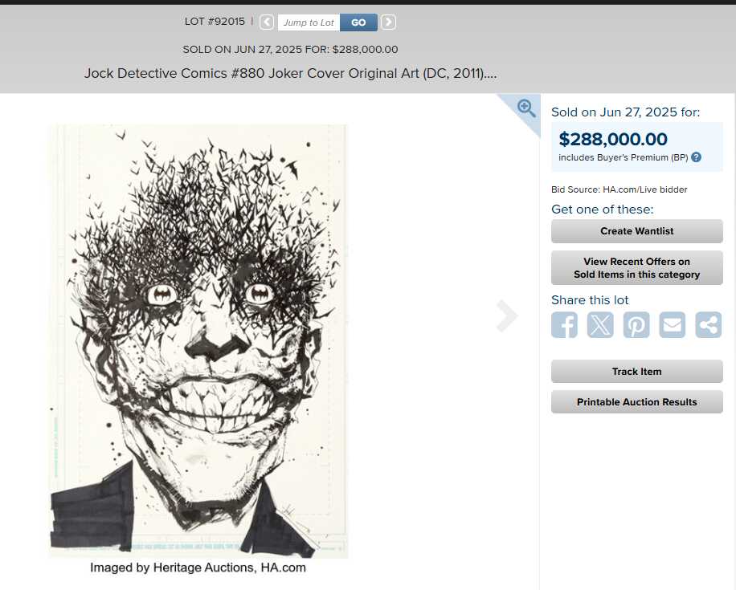
Task: Pin this lot on Pinterest
Action: pos(636,324)
